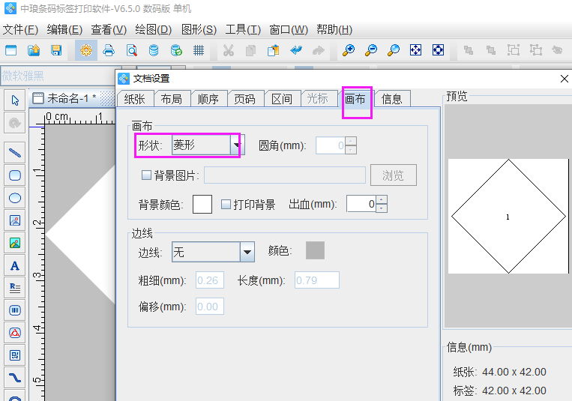Open the 图形(S) menu

coord(199,29)
